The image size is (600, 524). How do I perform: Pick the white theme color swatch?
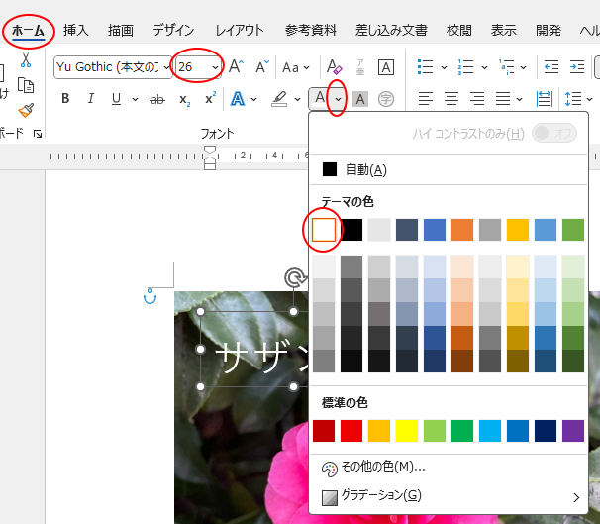(x=324, y=230)
